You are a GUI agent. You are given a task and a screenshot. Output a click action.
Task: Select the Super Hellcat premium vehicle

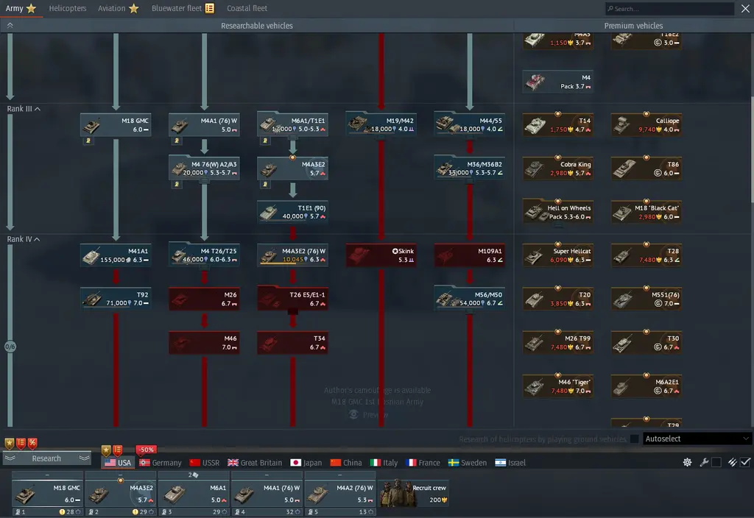click(x=557, y=255)
